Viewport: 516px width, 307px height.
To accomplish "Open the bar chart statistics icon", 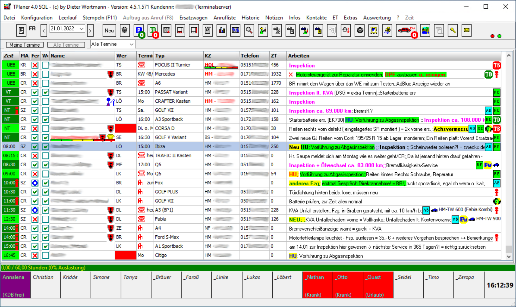I will pos(221,30).
